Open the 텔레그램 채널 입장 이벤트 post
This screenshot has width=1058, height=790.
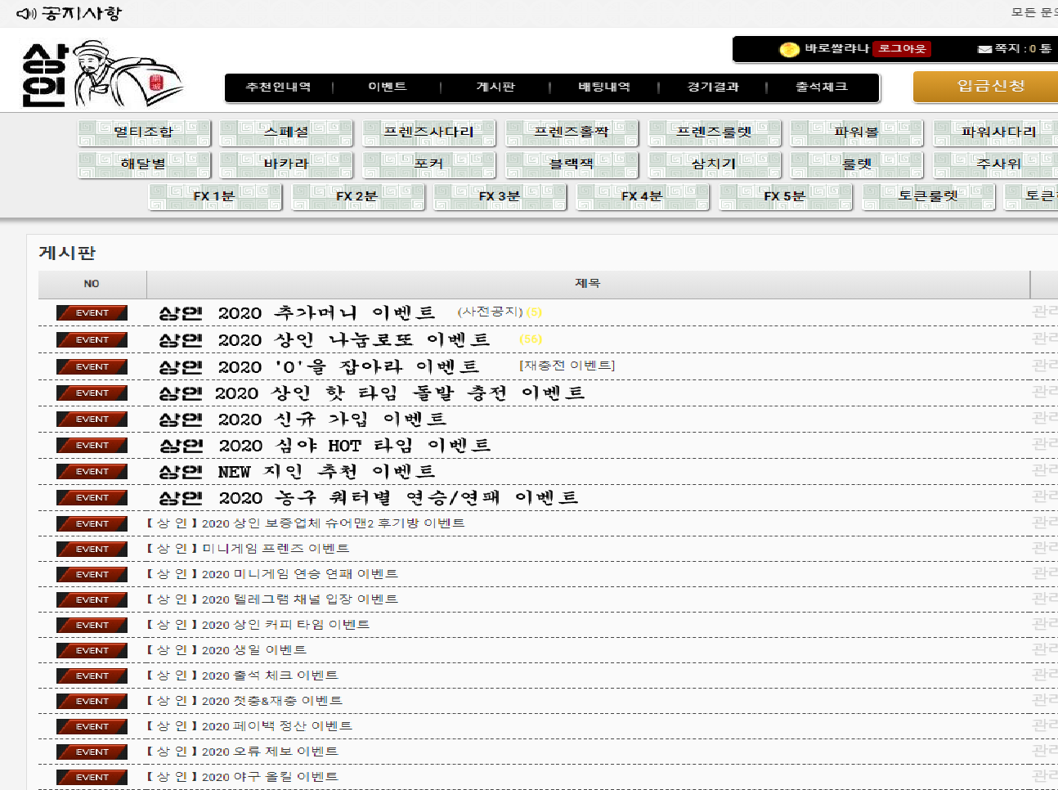tap(299, 599)
